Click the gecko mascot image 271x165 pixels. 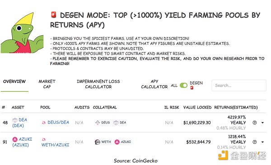tap(22, 33)
